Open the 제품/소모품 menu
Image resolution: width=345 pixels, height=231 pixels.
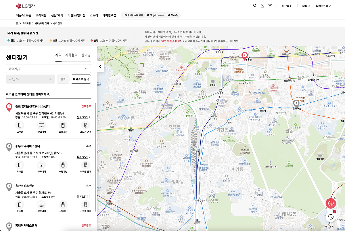point(24,15)
